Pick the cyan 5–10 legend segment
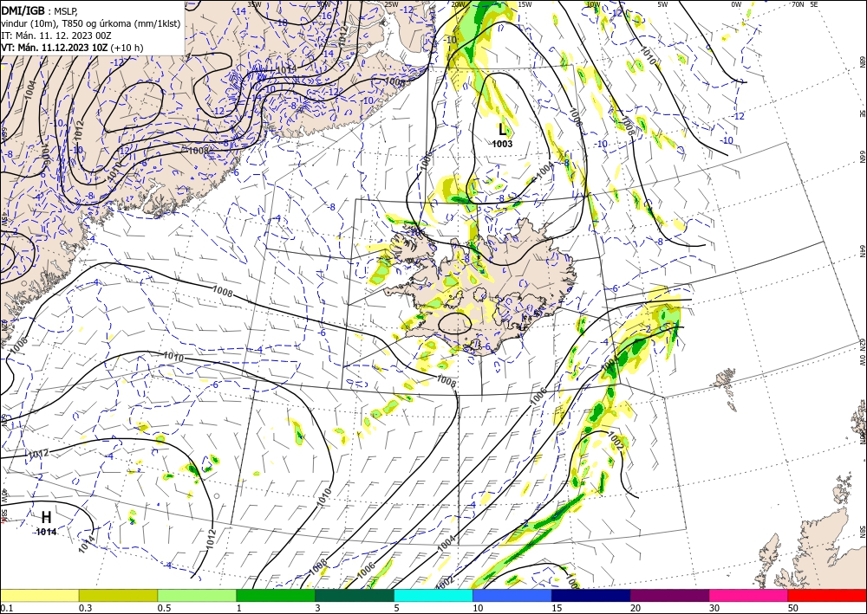867x614 pixels. pyautogui.click(x=433, y=595)
